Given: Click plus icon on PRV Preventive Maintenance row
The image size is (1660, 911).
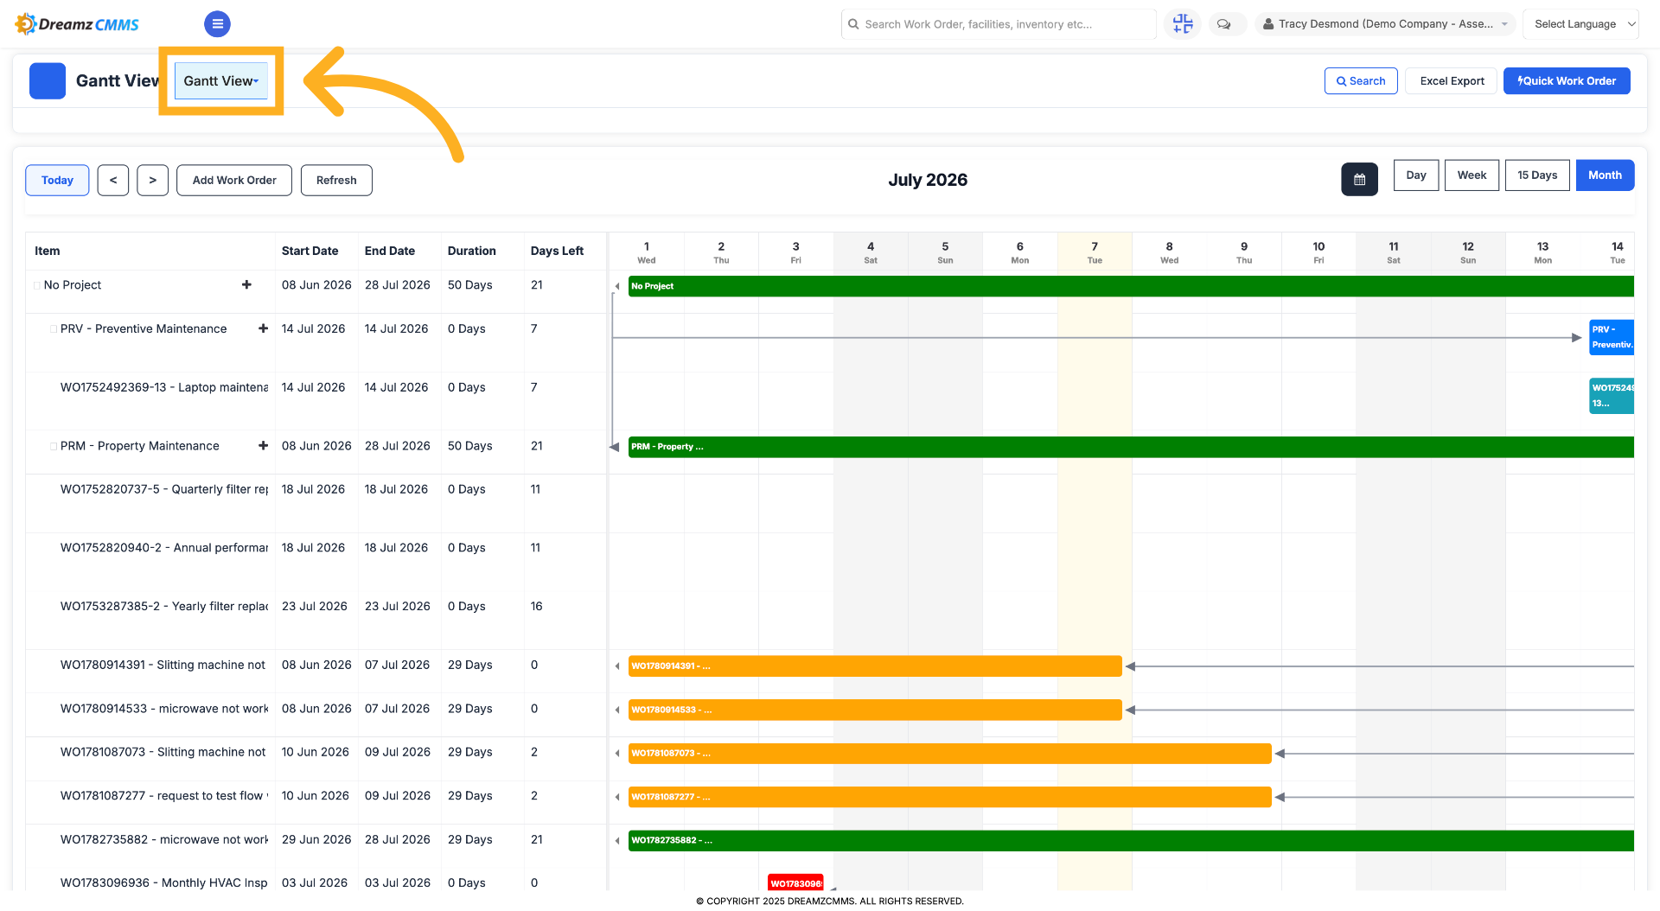Looking at the screenshot, I should coord(263,328).
